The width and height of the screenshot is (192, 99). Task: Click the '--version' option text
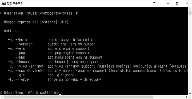click(24, 44)
